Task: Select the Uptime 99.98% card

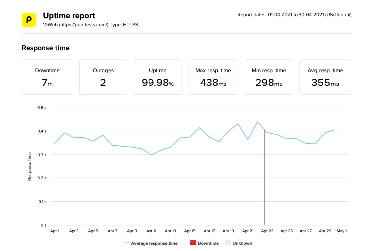Action: pyautogui.click(x=158, y=77)
